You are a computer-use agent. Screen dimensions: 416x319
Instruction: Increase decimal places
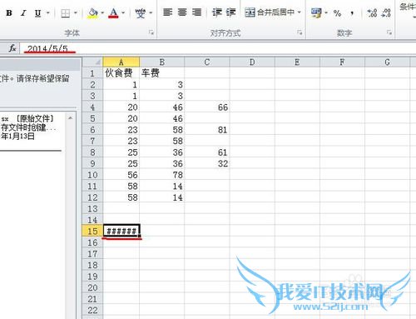coord(372,12)
